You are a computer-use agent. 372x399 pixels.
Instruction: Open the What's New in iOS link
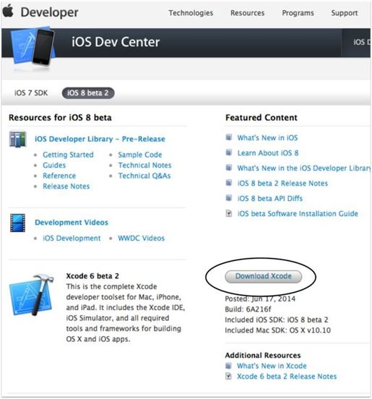pyautogui.click(x=267, y=137)
